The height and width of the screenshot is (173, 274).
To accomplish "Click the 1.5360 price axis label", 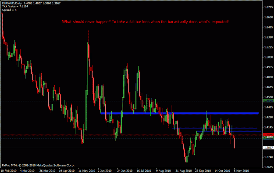I will [x=269, y=37].
